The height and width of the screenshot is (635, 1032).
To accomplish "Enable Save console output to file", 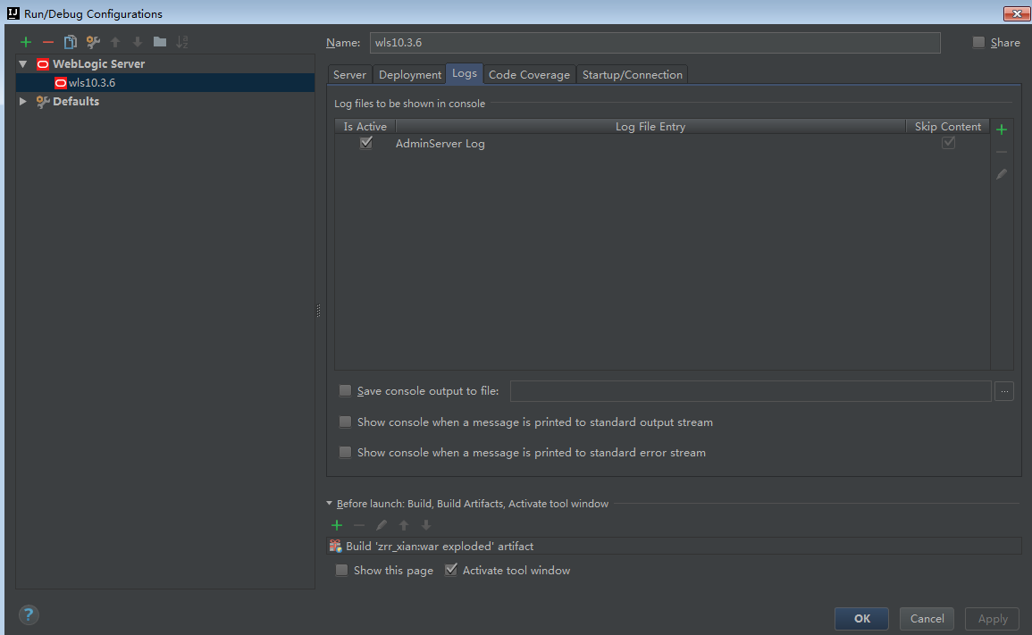I will point(345,391).
